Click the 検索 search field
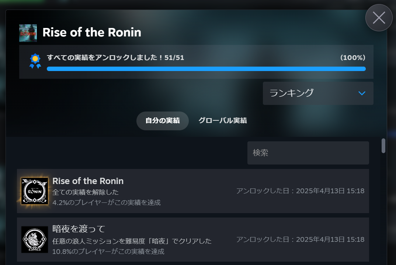Viewport: 396px width, 265px height. [x=308, y=153]
